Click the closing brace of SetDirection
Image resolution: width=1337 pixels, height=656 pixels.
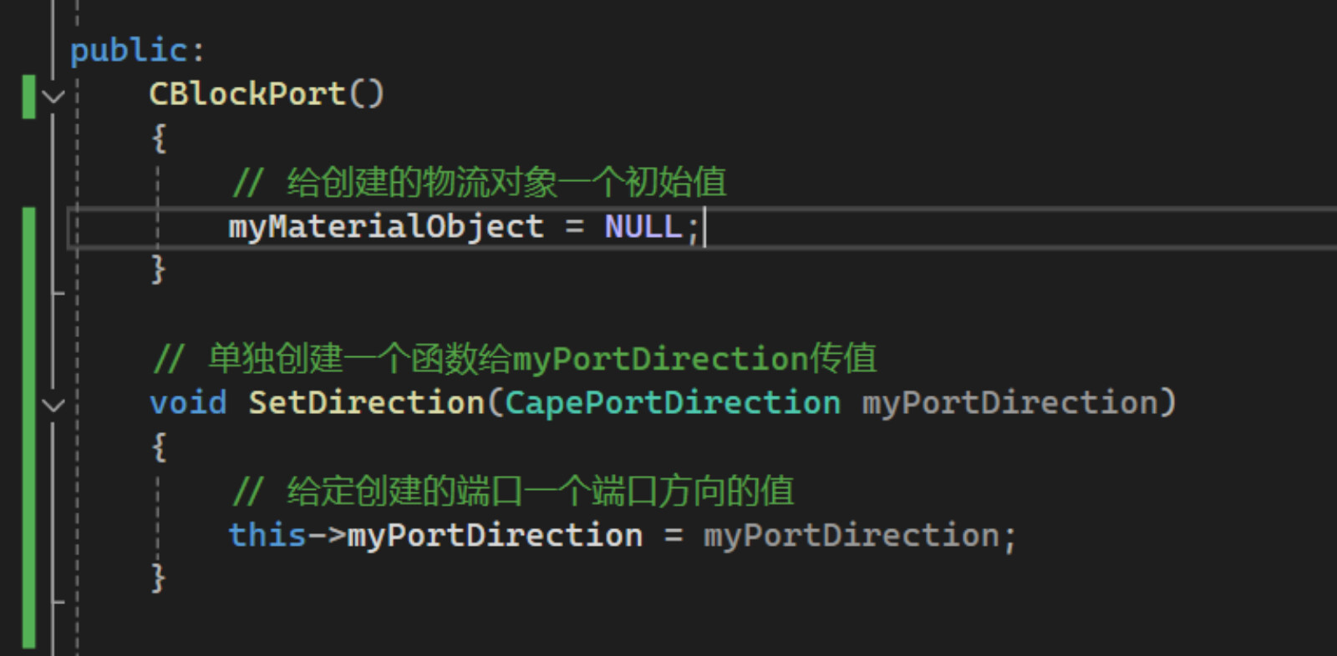[x=159, y=578]
